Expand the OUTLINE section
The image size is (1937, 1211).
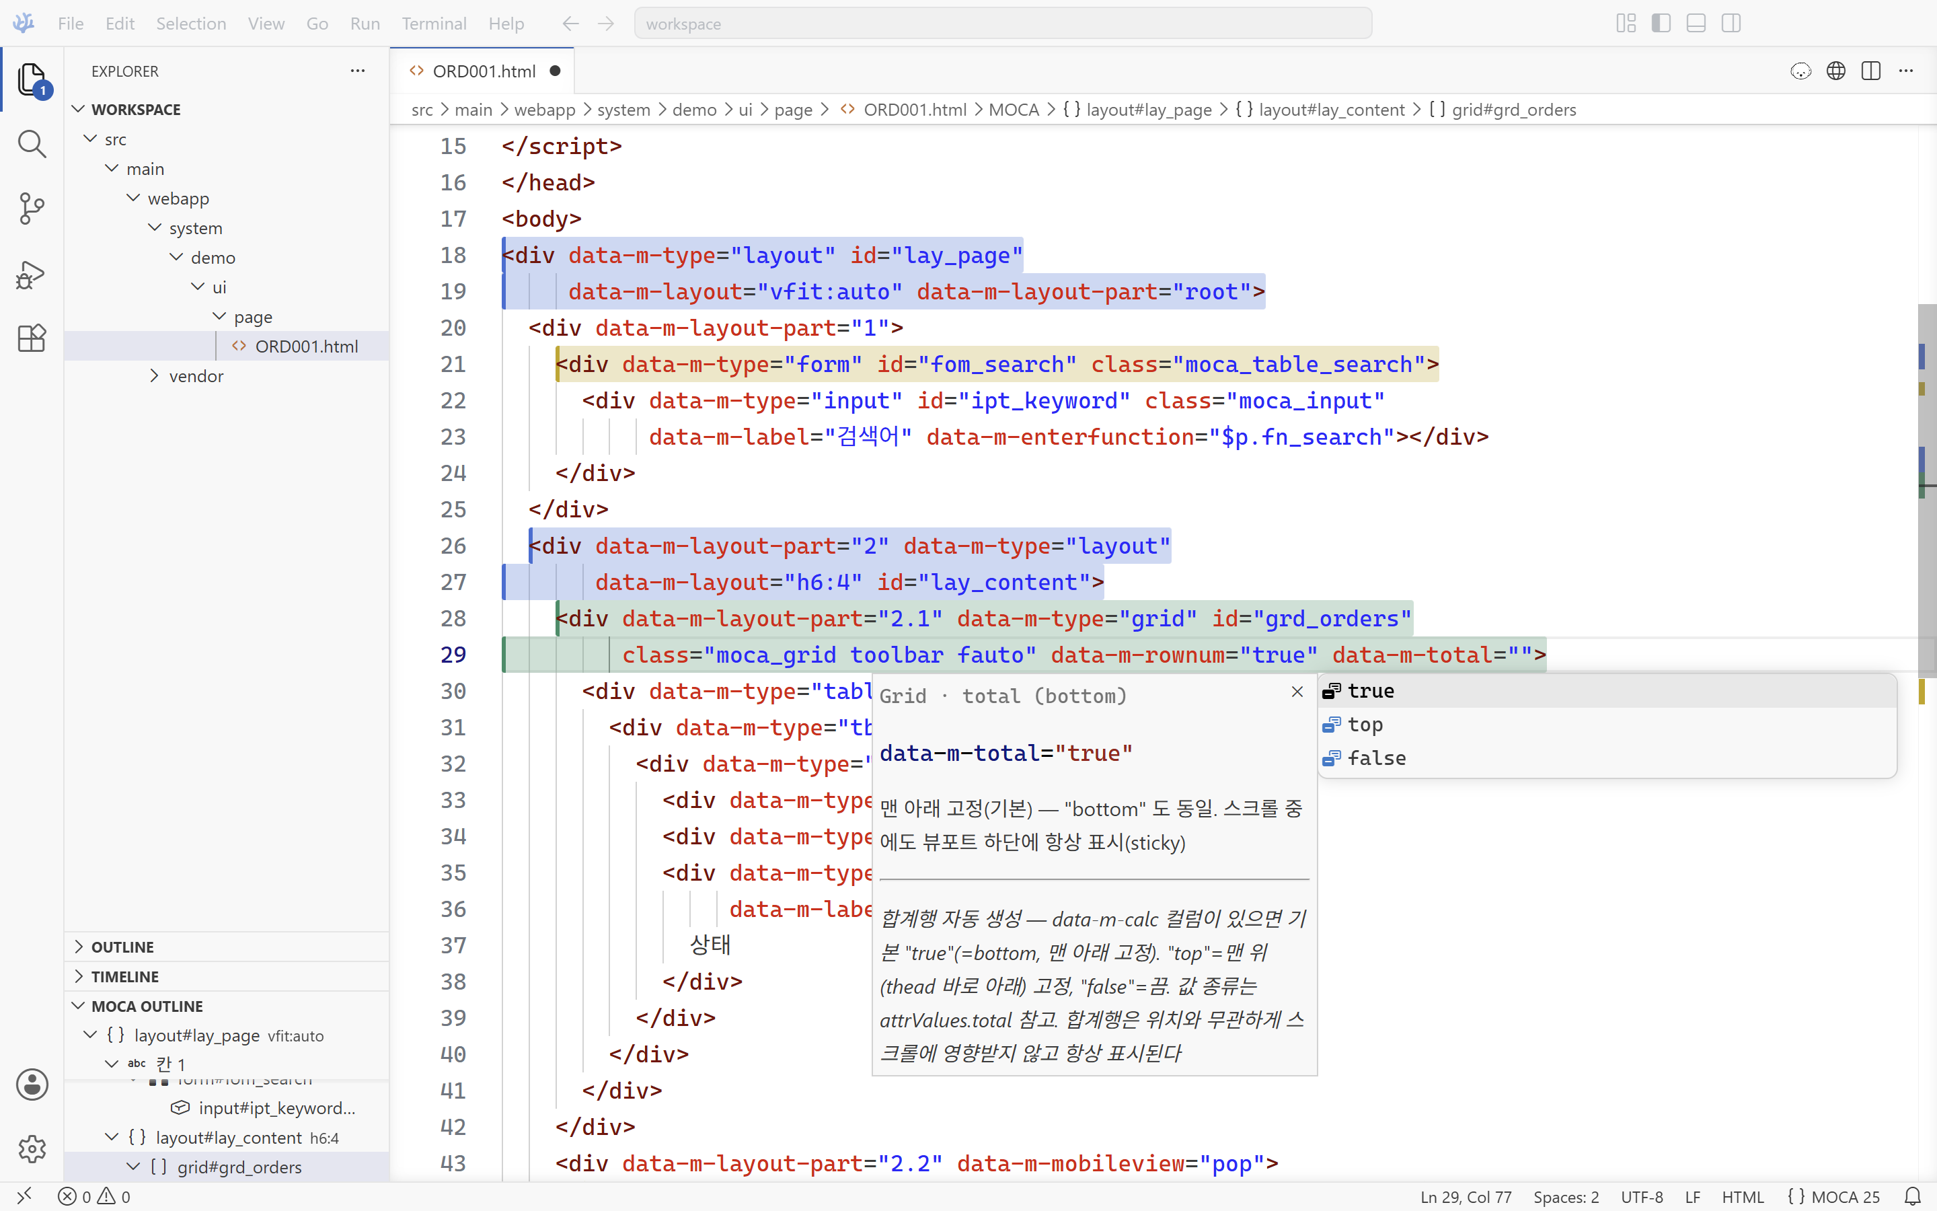[x=227, y=947]
